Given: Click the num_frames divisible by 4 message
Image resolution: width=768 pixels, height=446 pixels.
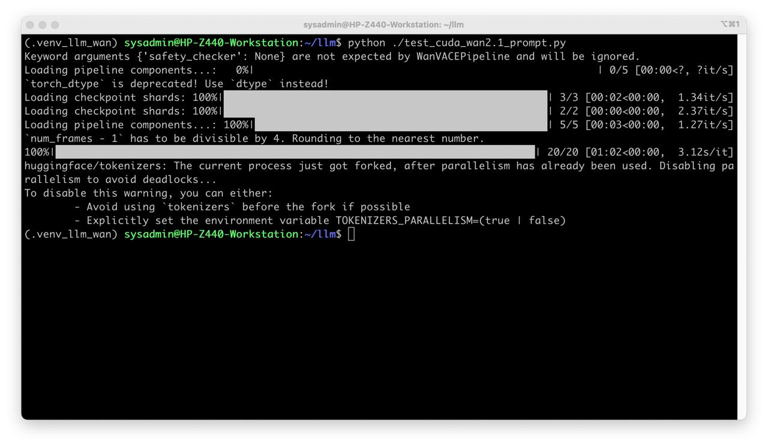Looking at the screenshot, I should [254, 138].
